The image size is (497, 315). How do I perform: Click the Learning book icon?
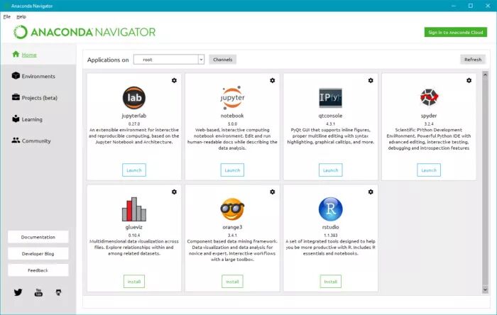pyautogui.click(x=16, y=118)
